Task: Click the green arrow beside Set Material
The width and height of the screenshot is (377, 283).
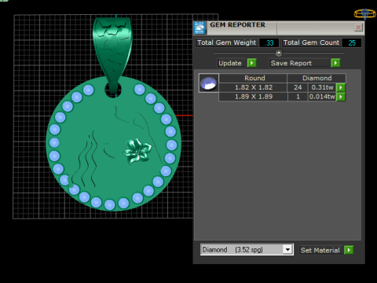Action: coord(349,250)
